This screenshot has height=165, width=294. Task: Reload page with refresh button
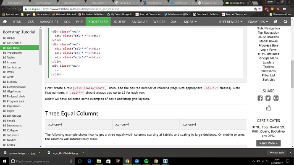pos(14,9)
